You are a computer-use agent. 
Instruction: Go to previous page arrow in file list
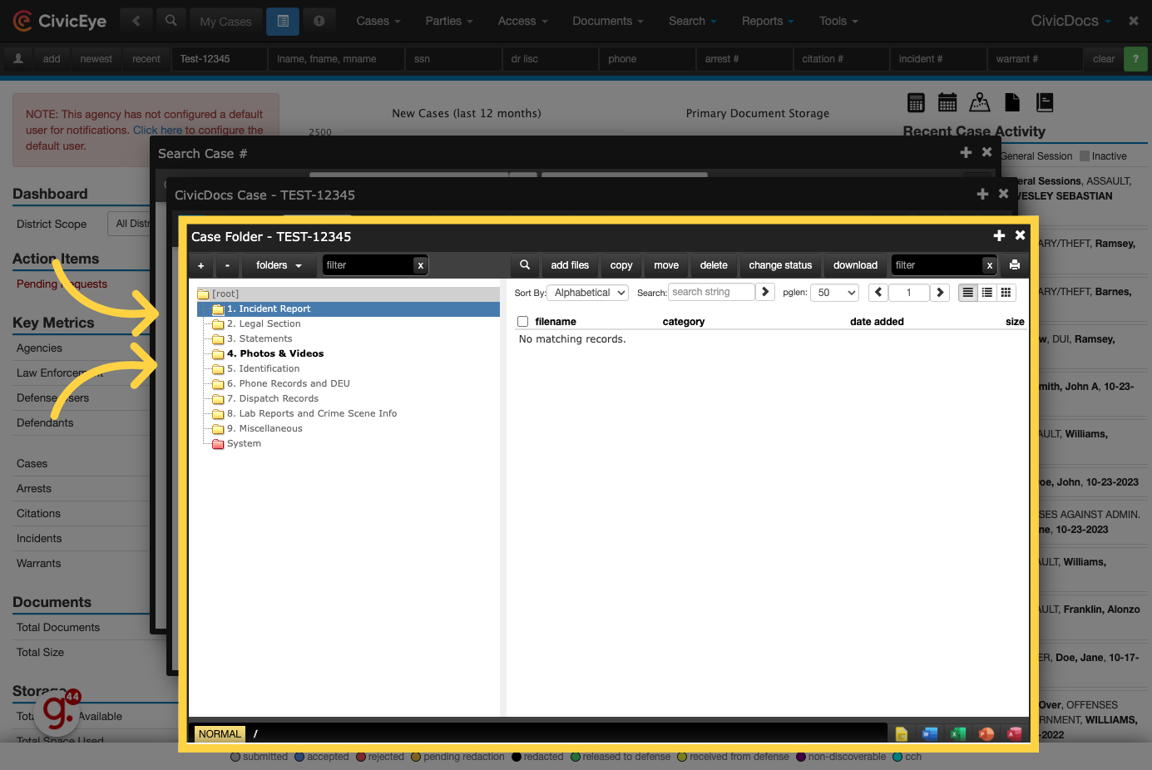[x=878, y=293]
